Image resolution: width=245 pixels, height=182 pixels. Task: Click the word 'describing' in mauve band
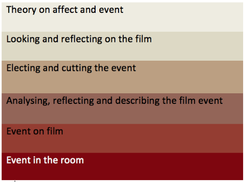click(x=137, y=101)
